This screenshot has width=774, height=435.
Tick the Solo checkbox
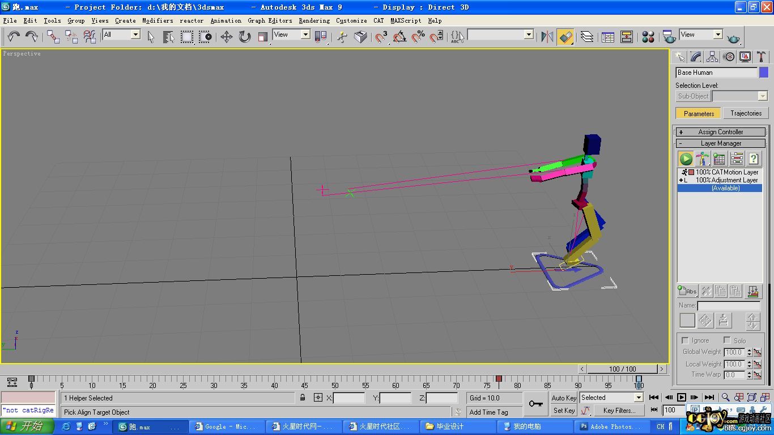tap(727, 340)
